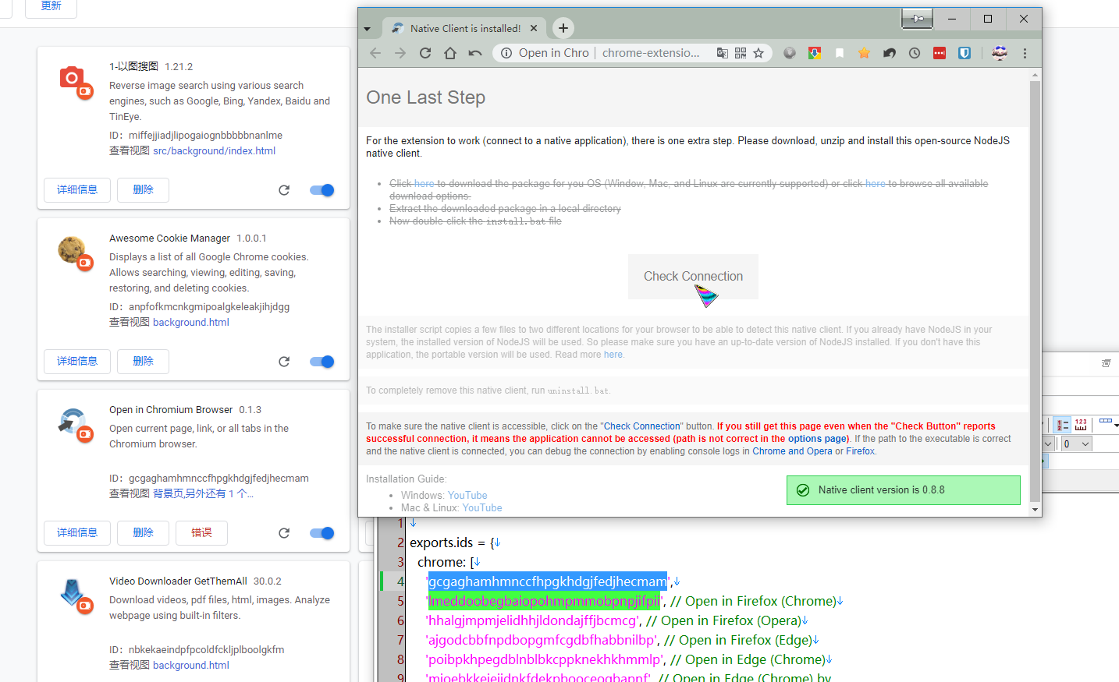Click scrollbar down arrow in browser page
Viewport: 1119px width, 682px height.
click(x=1036, y=510)
